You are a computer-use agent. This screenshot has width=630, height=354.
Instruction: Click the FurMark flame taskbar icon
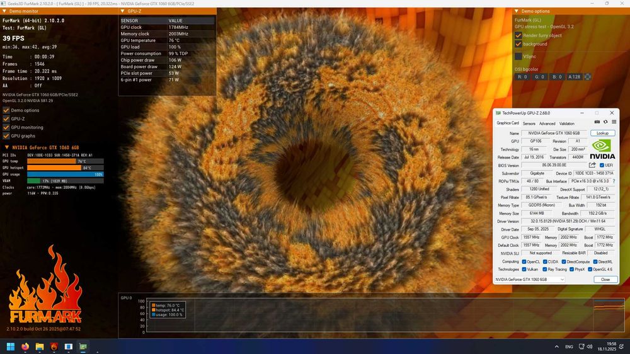[54, 346]
